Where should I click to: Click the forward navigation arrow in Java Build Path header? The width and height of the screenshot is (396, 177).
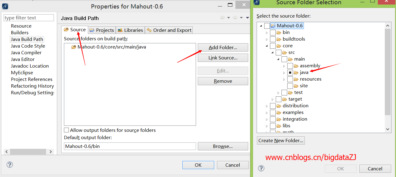[235, 18]
